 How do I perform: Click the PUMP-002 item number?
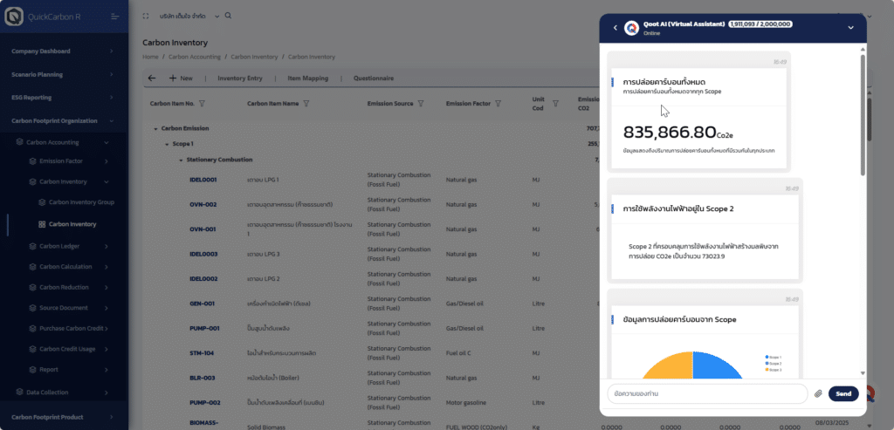[x=205, y=403]
